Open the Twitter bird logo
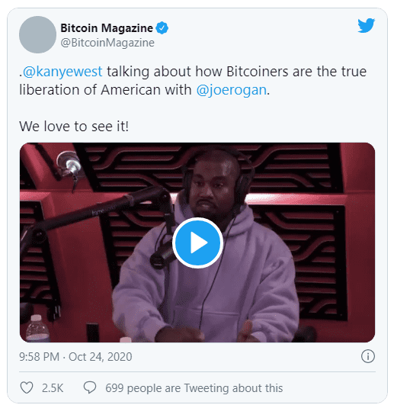Viewport: 394px width, 405px height. [x=366, y=25]
